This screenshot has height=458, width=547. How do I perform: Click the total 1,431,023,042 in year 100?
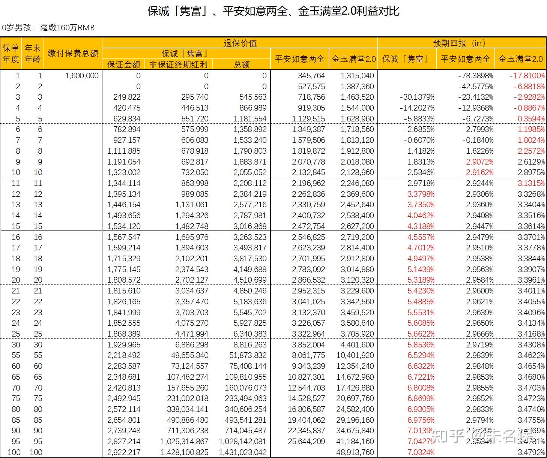[243, 452]
